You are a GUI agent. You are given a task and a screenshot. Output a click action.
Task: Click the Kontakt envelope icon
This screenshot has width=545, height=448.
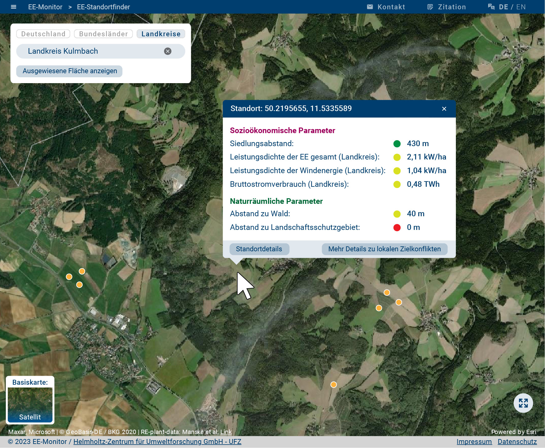coord(370,7)
